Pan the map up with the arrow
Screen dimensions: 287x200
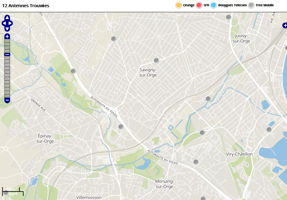7,18
